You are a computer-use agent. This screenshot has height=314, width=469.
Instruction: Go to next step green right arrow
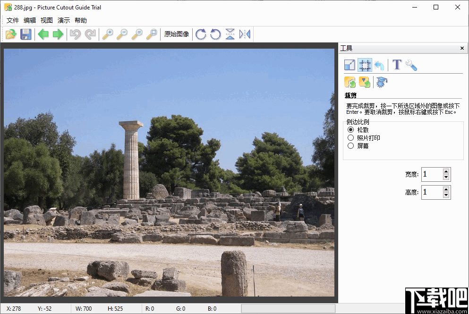tap(58, 34)
